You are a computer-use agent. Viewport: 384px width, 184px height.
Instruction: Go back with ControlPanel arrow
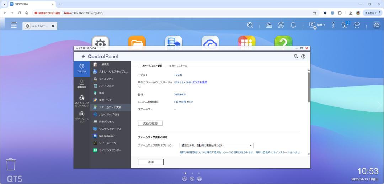[83, 57]
